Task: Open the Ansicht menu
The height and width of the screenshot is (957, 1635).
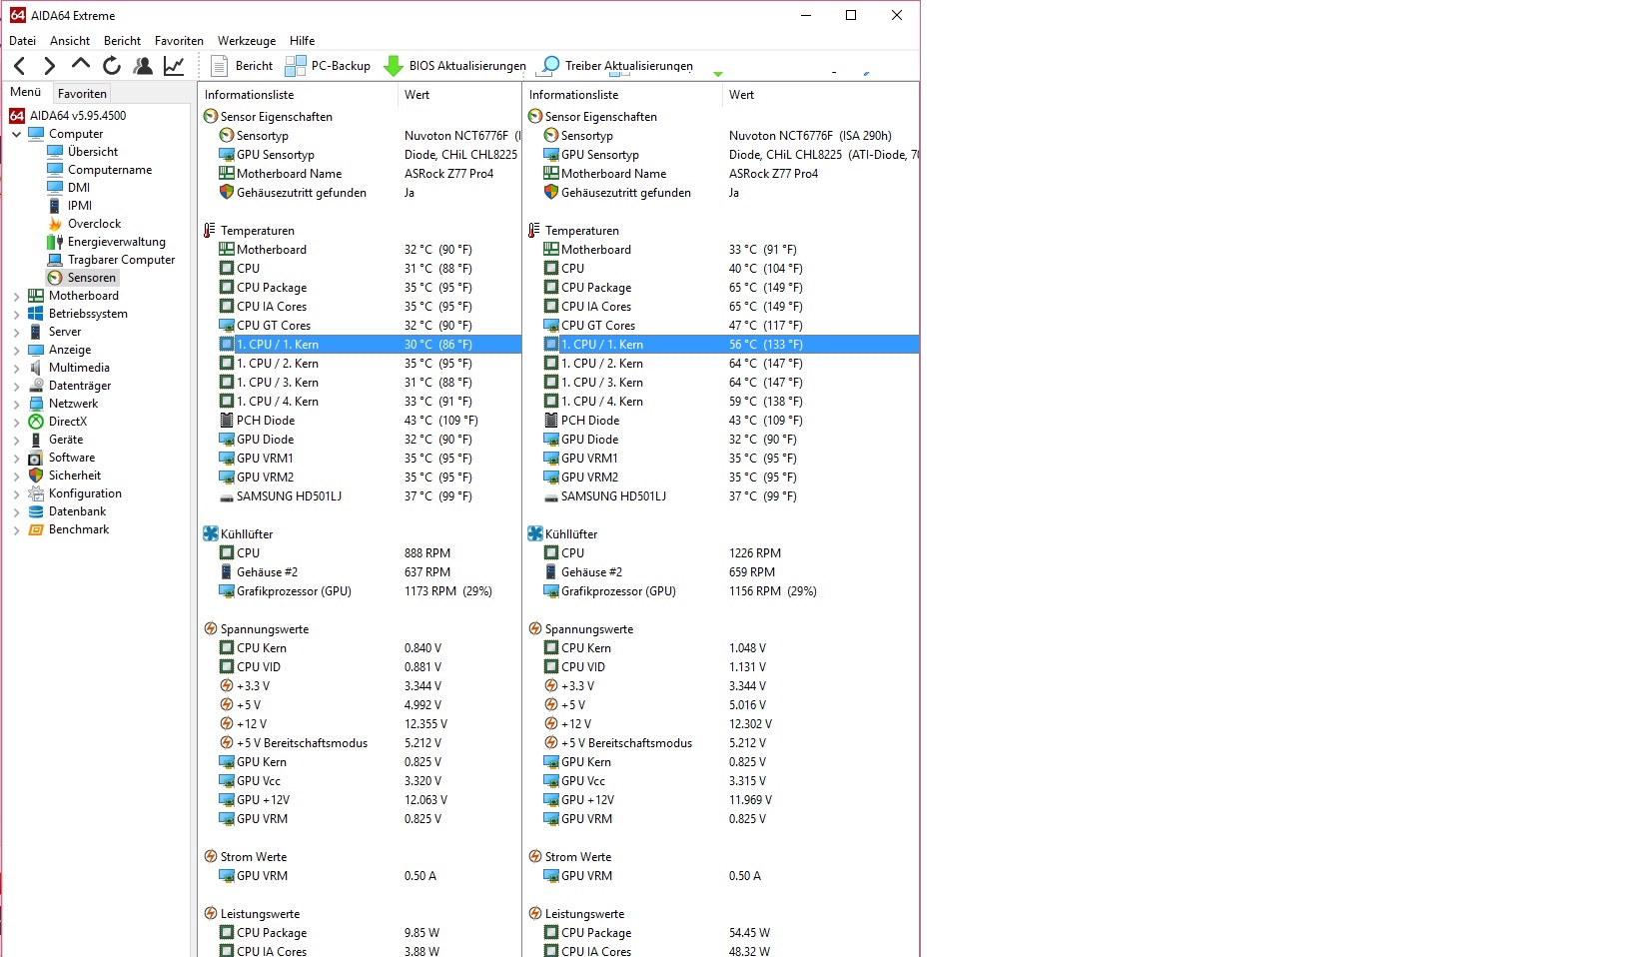Action: 70,41
